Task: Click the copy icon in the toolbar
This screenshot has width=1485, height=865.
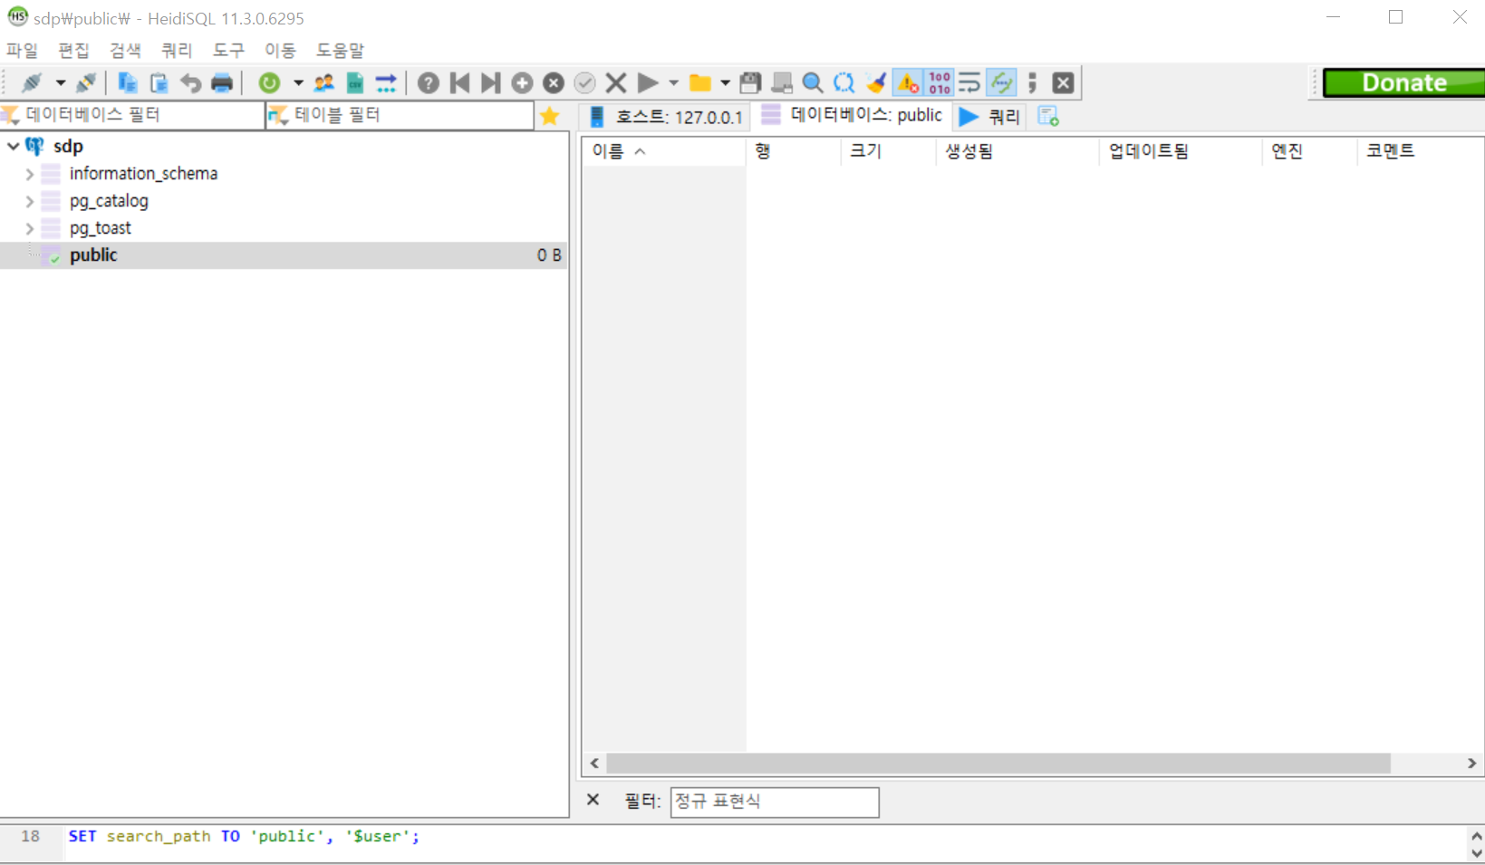Action: point(128,83)
